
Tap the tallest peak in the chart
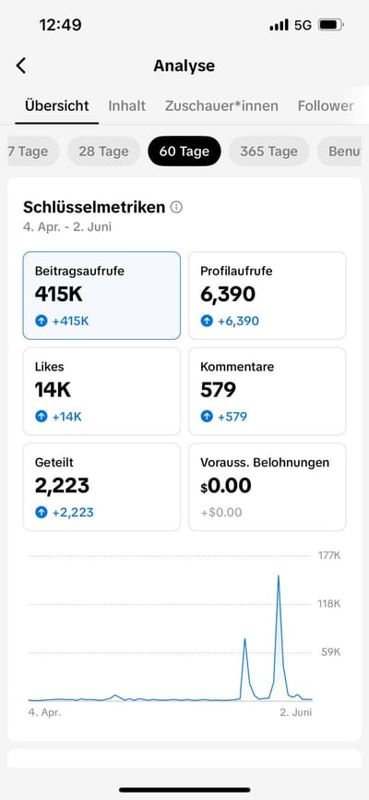point(279,576)
